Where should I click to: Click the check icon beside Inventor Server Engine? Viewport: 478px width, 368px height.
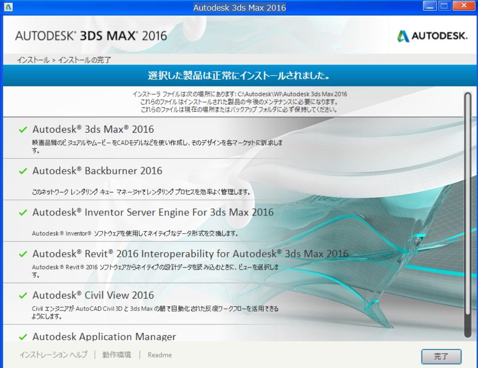coord(23,212)
